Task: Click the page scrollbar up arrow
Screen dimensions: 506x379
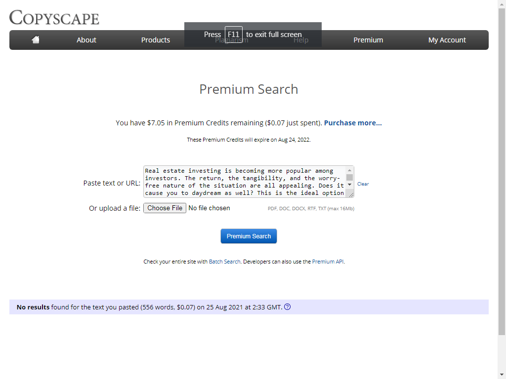Action: 502,3
